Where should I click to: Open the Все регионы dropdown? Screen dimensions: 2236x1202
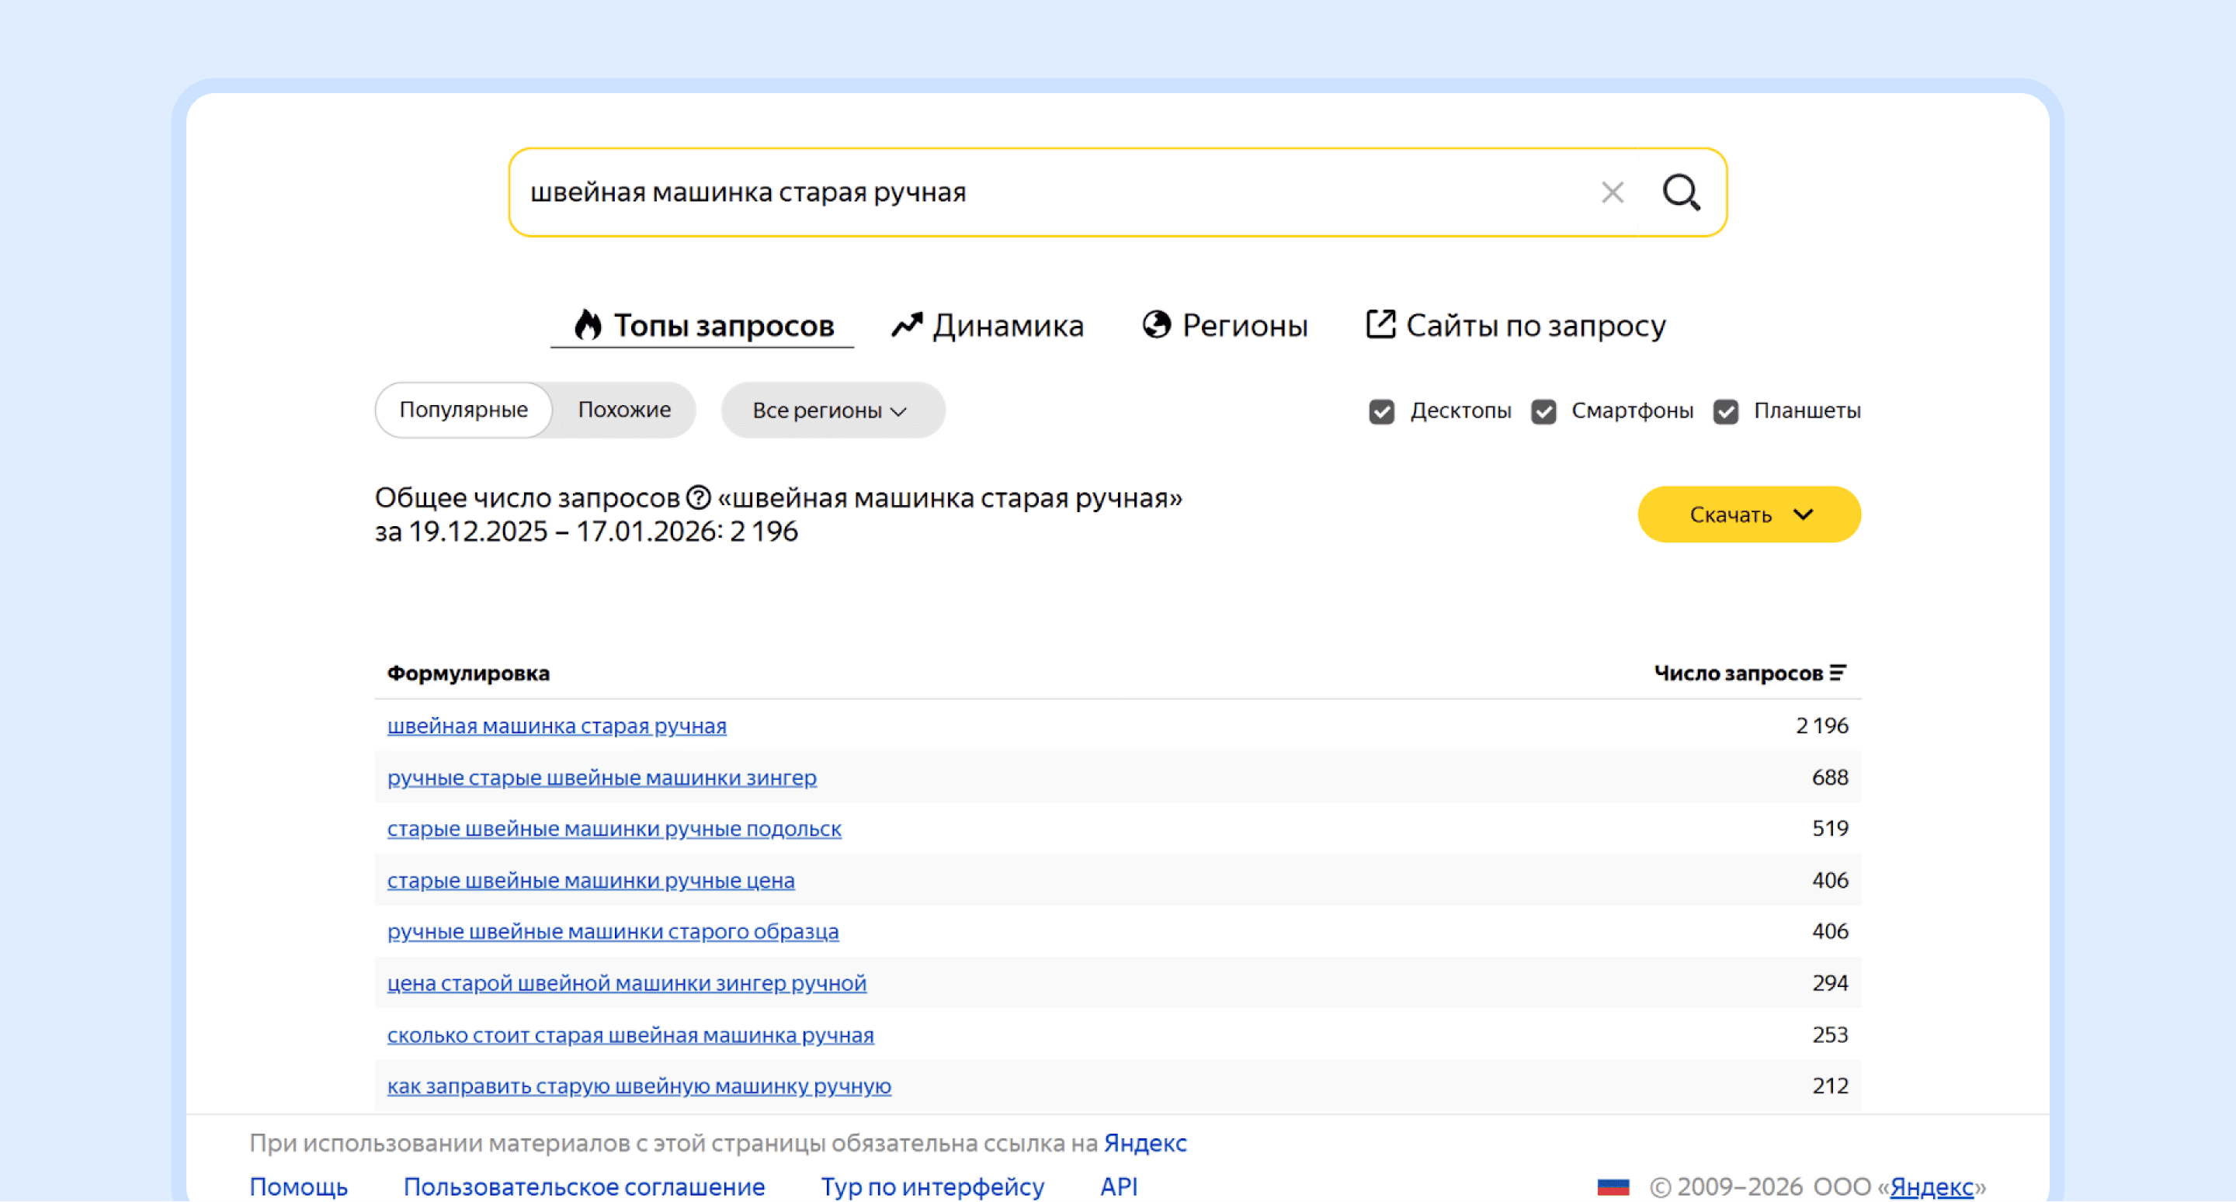point(831,410)
